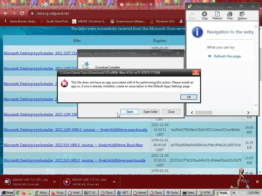Click Open folder in the download dialog
This screenshot has width=262, height=196.
coord(150,112)
